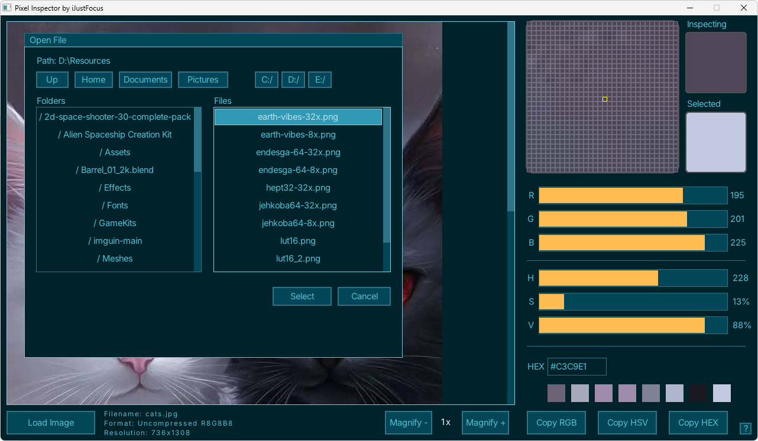Copy the HEX value
This screenshot has height=441, width=758.
(x=698, y=423)
